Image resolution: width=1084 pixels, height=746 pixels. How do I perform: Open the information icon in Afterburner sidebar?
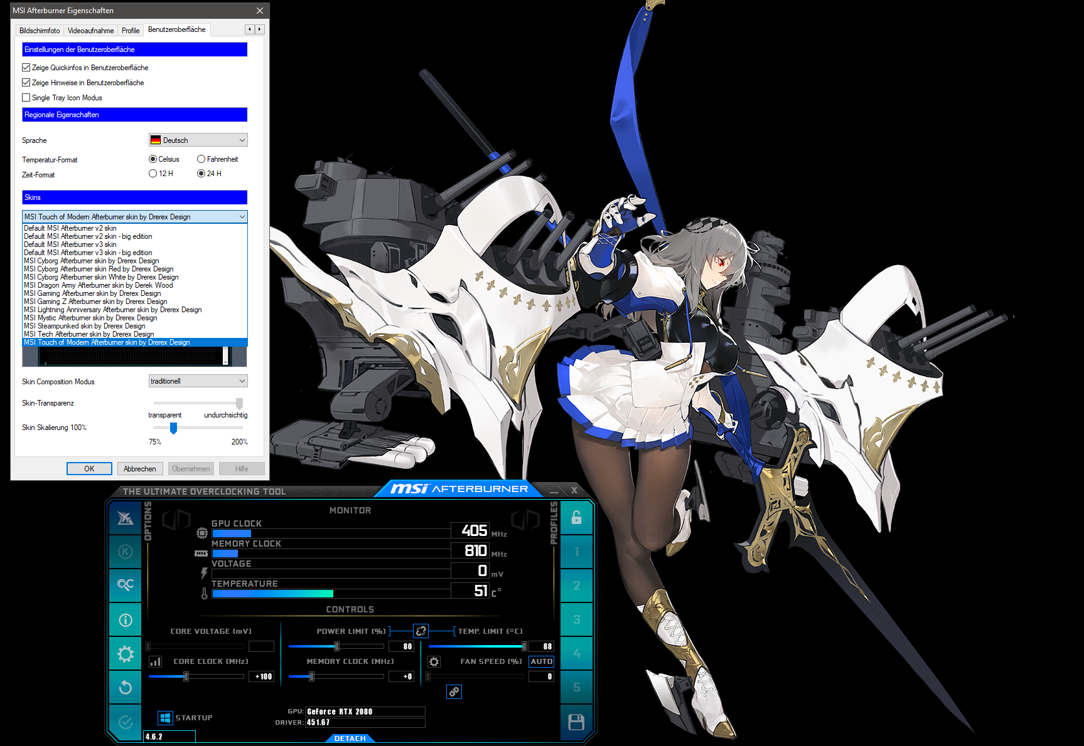(x=126, y=620)
